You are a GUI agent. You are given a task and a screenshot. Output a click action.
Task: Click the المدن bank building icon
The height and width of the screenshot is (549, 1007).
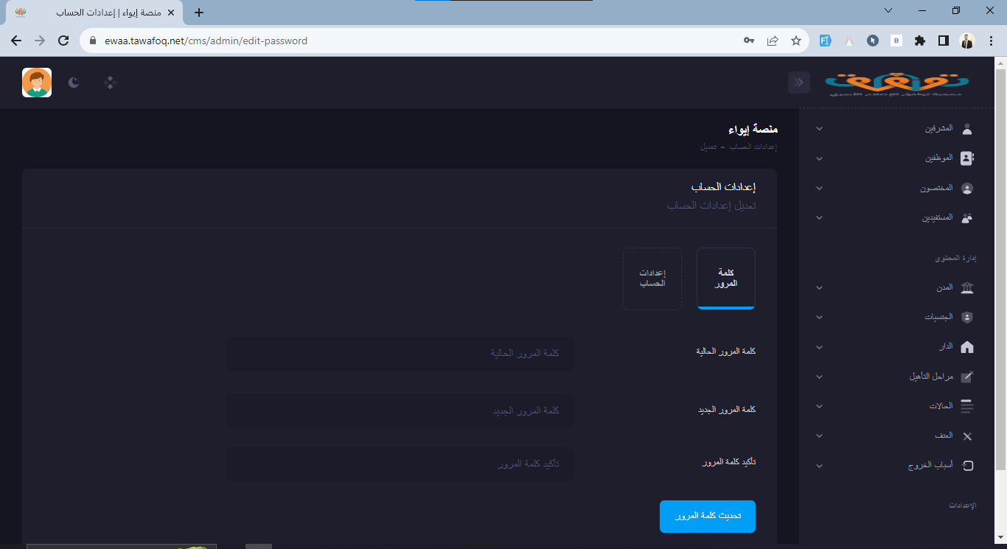[x=967, y=288]
